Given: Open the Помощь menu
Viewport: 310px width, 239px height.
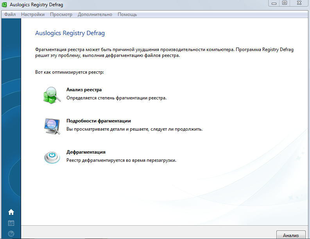Looking at the screenshot, I should click(127, 14).
